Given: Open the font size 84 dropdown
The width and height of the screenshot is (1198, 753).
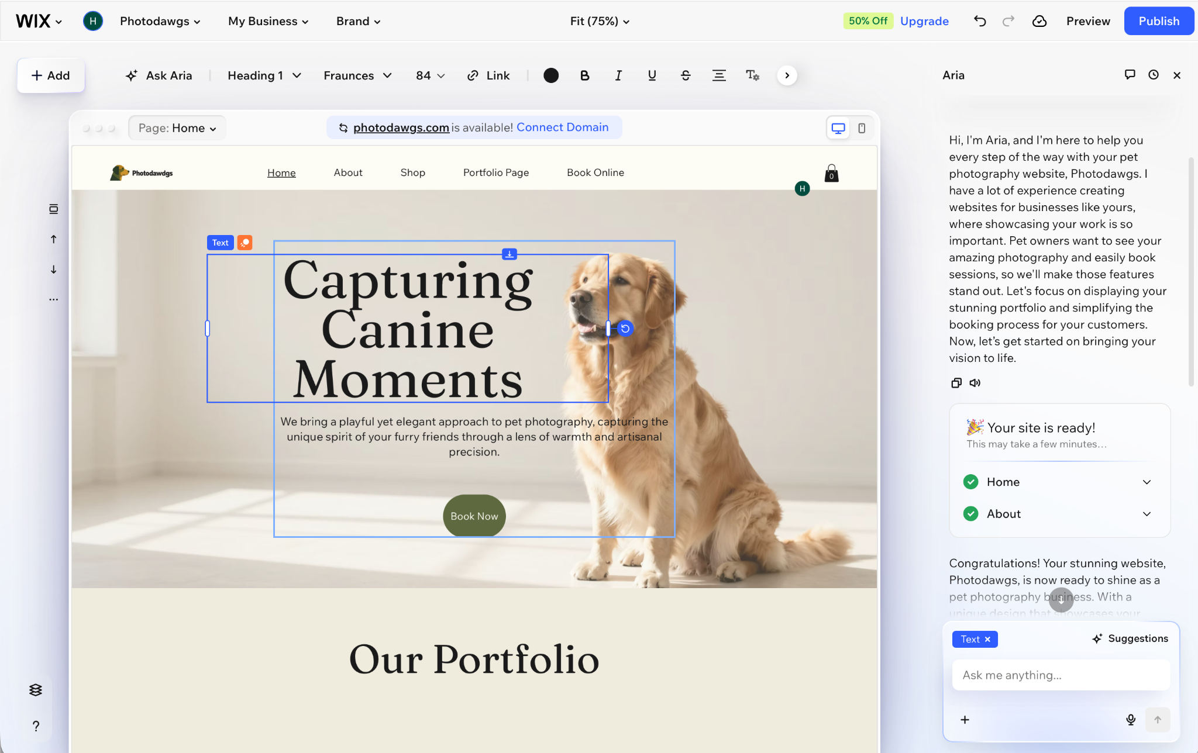Looking at the screenshot, I should coord(430,75).
